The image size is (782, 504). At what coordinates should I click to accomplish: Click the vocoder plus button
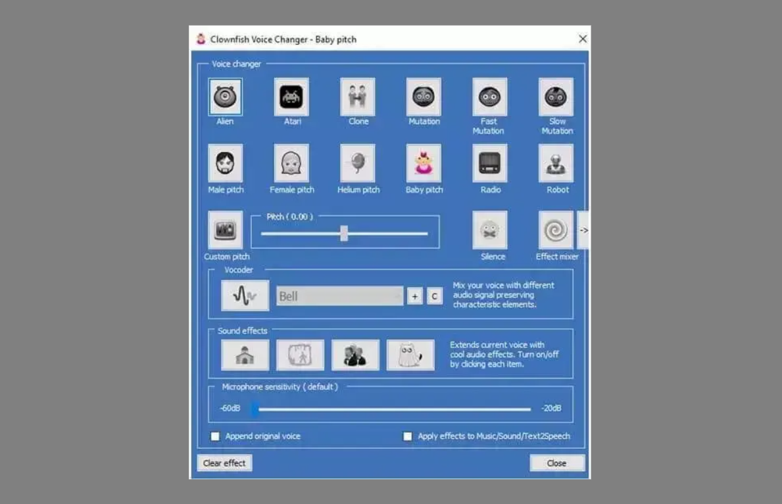(414, 296)
